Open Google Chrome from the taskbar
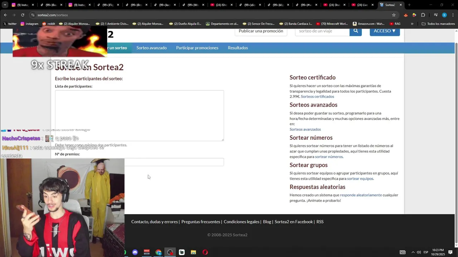458x257 pixels. [159, 252]
